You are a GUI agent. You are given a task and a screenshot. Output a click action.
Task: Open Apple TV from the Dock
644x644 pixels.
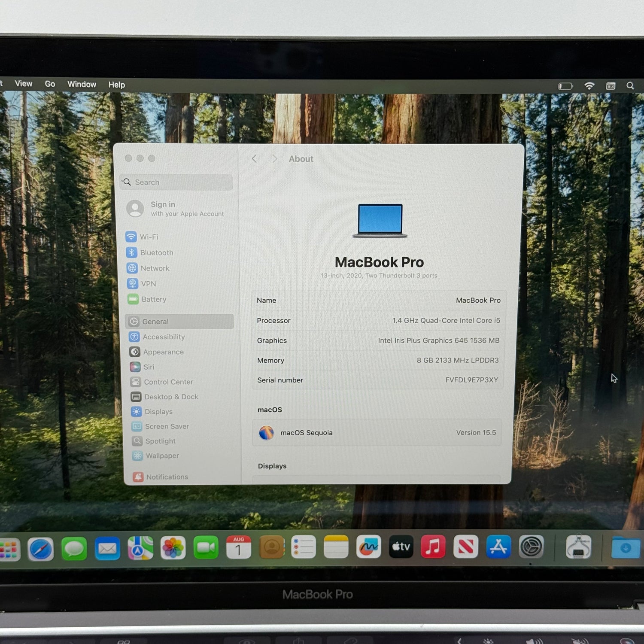pos(401,547)
